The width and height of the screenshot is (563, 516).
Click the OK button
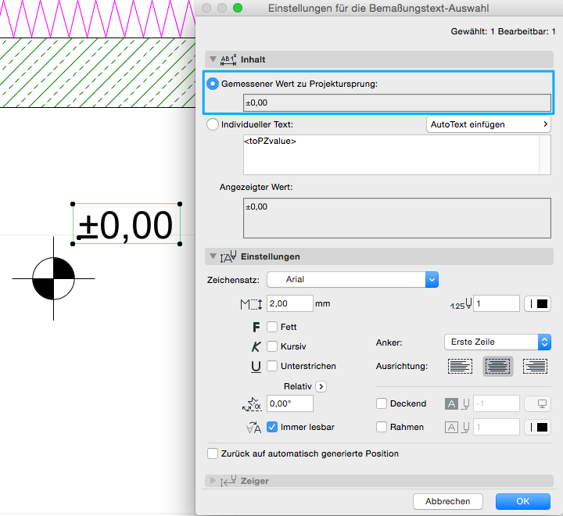click(x=522, y=501)
